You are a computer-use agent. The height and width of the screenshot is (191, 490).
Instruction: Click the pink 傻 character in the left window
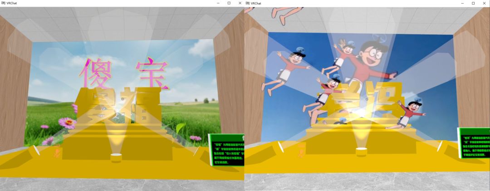[95, 73]
